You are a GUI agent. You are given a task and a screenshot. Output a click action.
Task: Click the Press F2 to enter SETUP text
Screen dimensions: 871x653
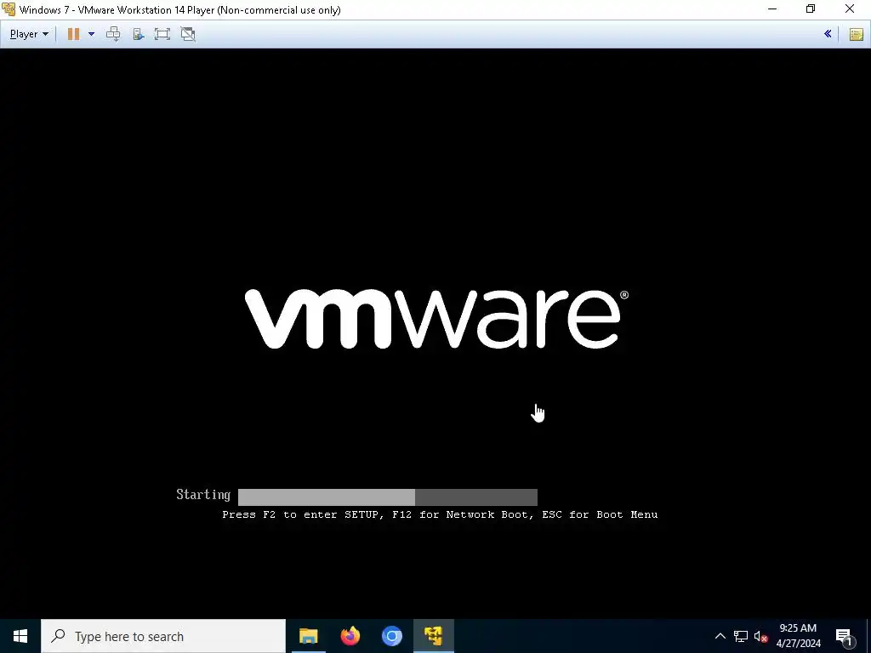click(x=440, y=514)
